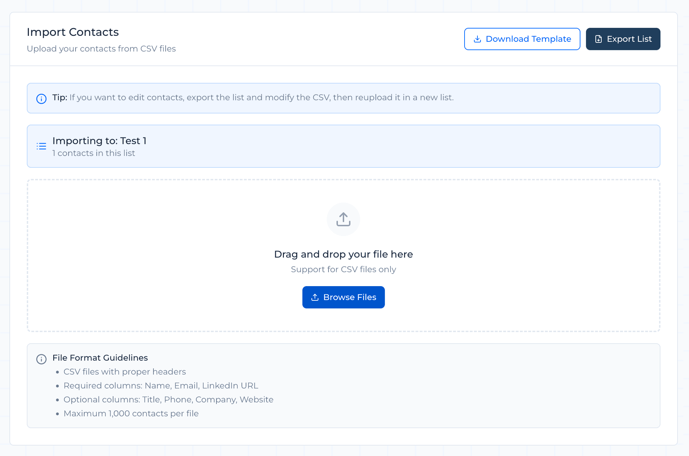Screen dimensions: 689x456
Task: Click the File Format Guidelines heading
Action: tap(100, 358)
